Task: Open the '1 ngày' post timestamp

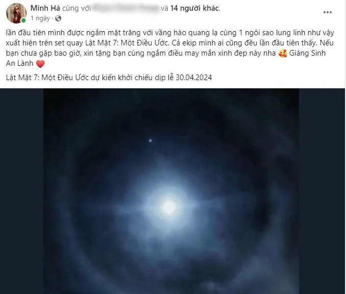Action: tap(40, 18)
